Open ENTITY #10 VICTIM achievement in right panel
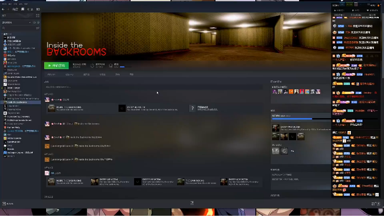This screenshot has height=216, width=384. click(x=301, y=128)
